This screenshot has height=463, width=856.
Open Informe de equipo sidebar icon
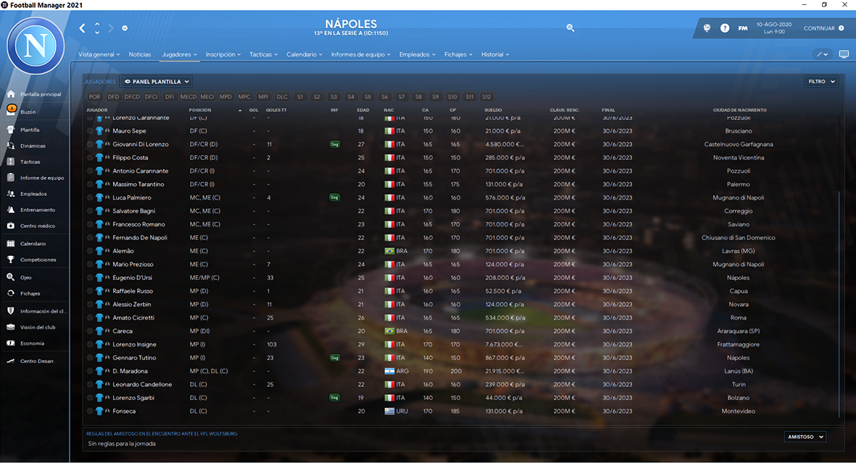point(10,177)
